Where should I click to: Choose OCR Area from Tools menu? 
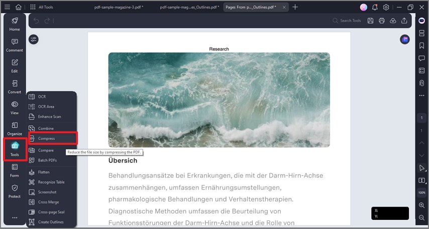51,107
